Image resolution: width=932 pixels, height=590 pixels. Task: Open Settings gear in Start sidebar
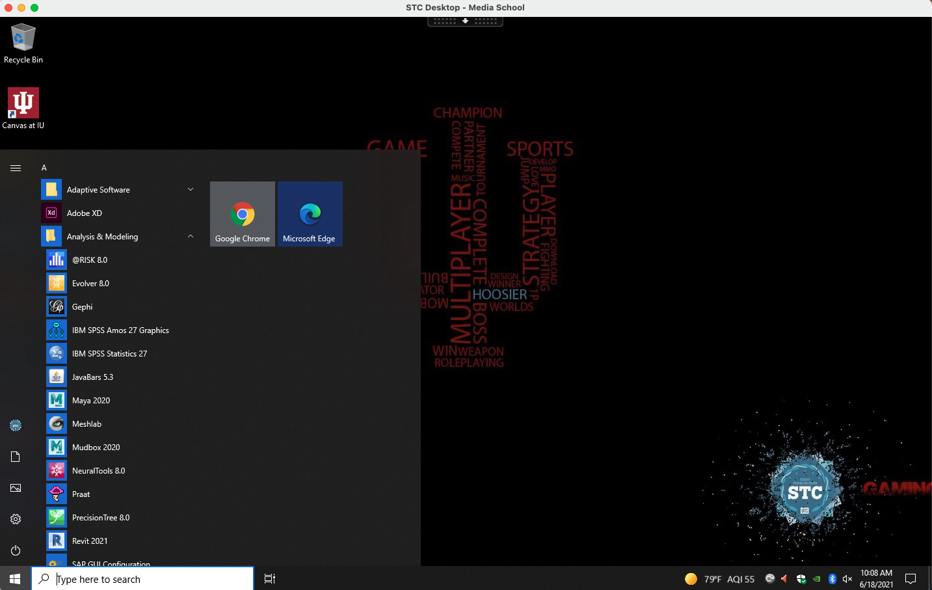(x=16, y=519)
